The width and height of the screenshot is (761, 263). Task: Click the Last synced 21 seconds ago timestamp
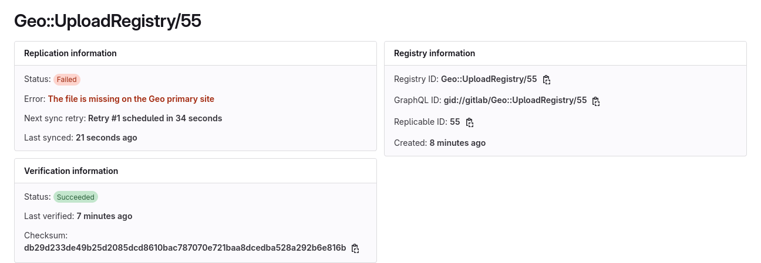(x=106, y=138)
